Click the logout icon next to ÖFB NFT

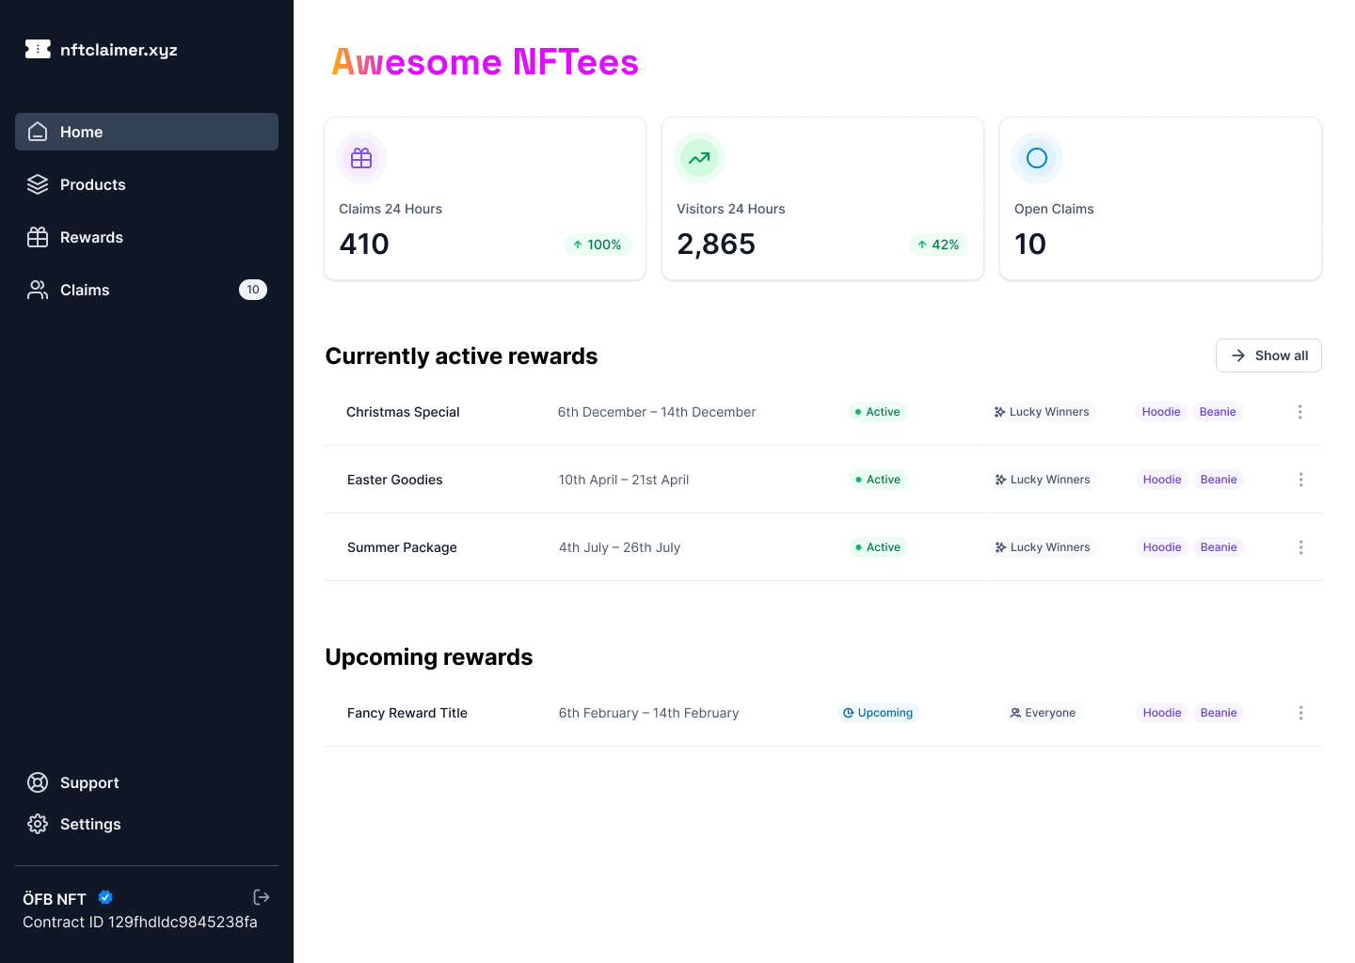262,897
